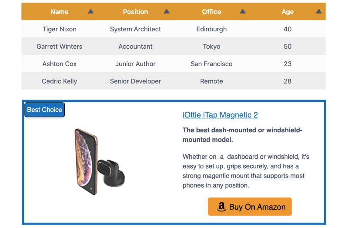Click the Age column header label

pyautogui.click(x=288, y=12)
